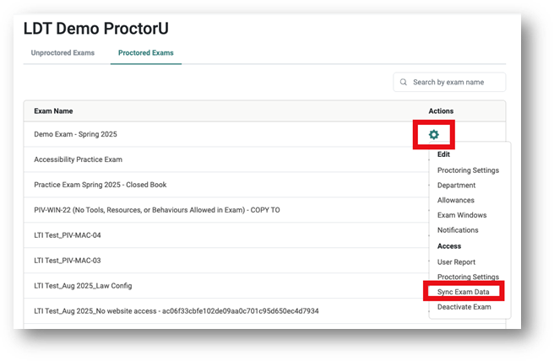Click the Exam Name column header

click(53, 111)
